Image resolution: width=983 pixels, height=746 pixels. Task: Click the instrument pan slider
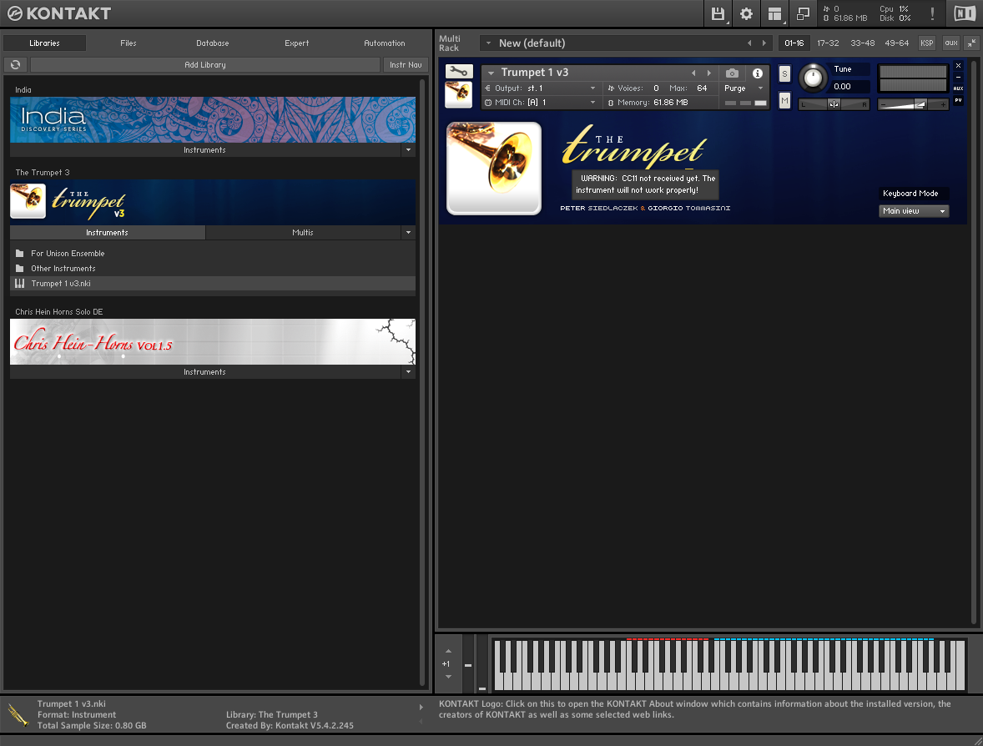(x=834, y=104)
